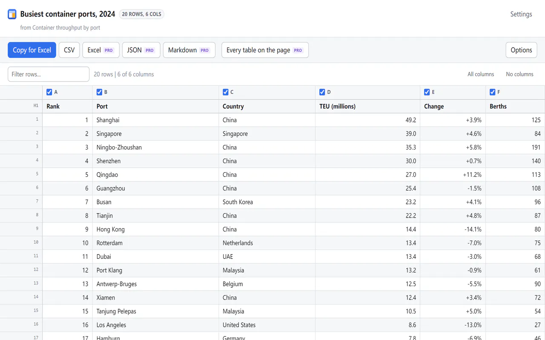
Task: Select the 125 berths value
Action: click(515, 120)
